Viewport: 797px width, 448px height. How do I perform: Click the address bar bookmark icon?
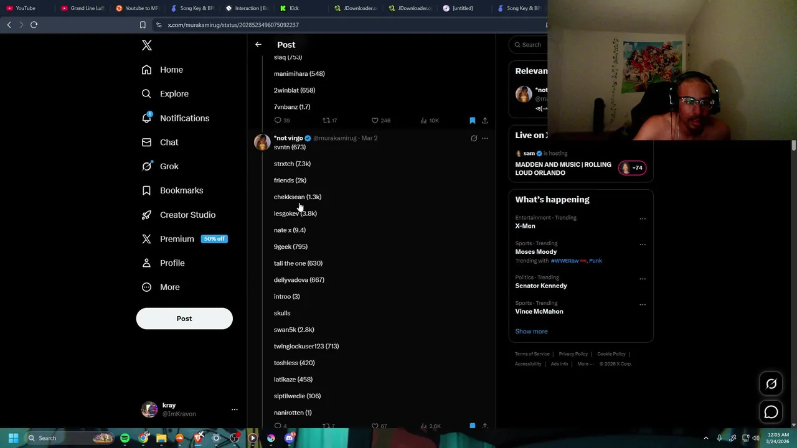coord(143,25)
